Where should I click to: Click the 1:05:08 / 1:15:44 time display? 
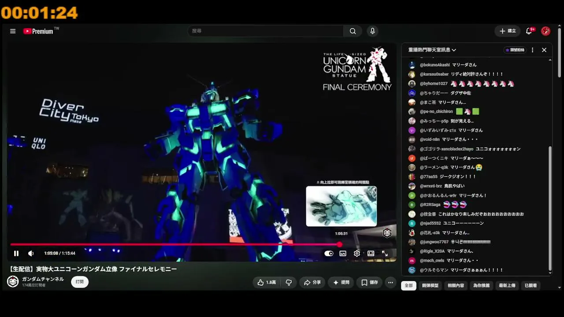tap(59, 253)
